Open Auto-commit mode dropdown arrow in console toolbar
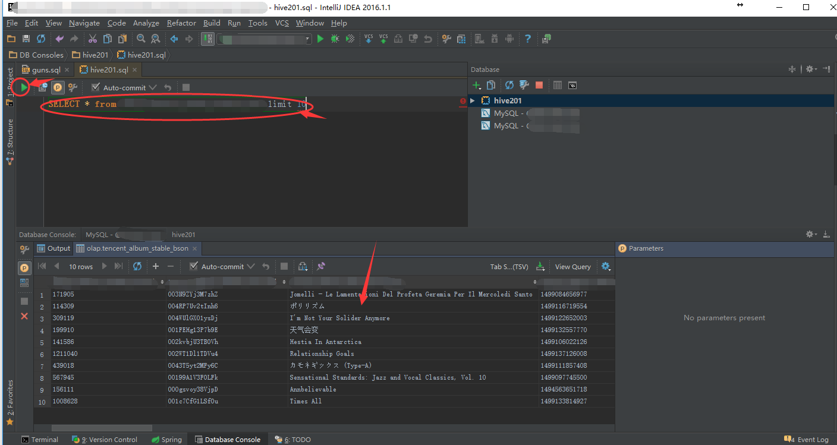837x445 pixels. click(x=153, y=87)
